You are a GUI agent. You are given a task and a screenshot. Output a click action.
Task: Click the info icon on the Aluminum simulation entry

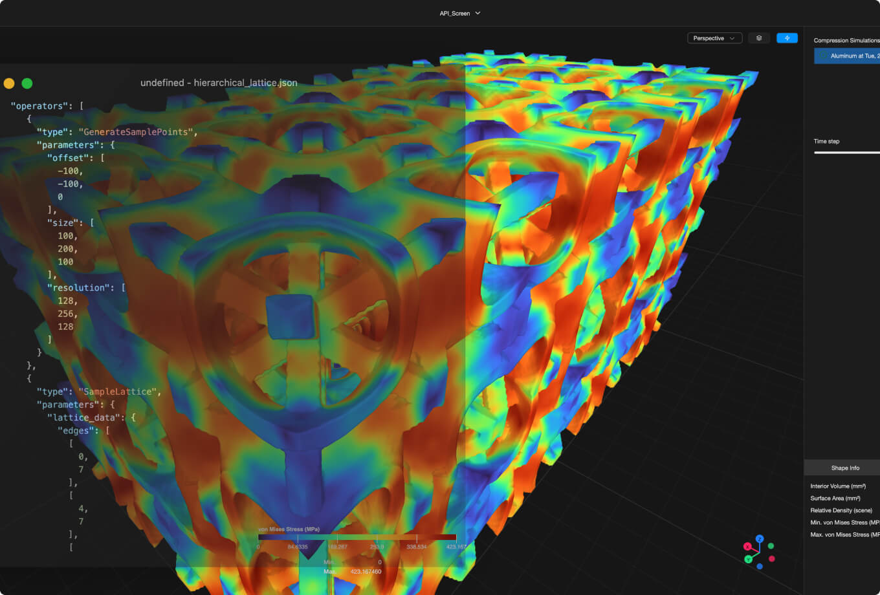click(x=822, y=56)
